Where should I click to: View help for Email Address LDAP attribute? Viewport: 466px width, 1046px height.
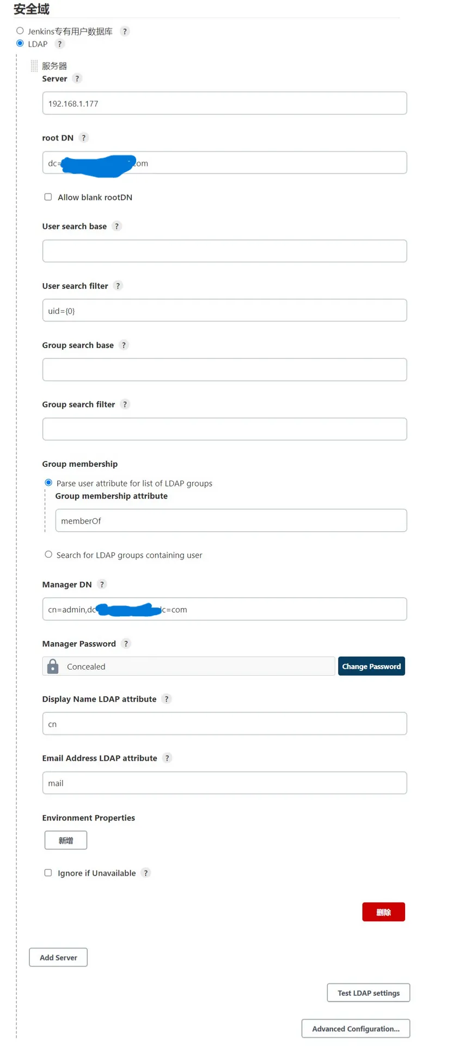click(167, 758)
